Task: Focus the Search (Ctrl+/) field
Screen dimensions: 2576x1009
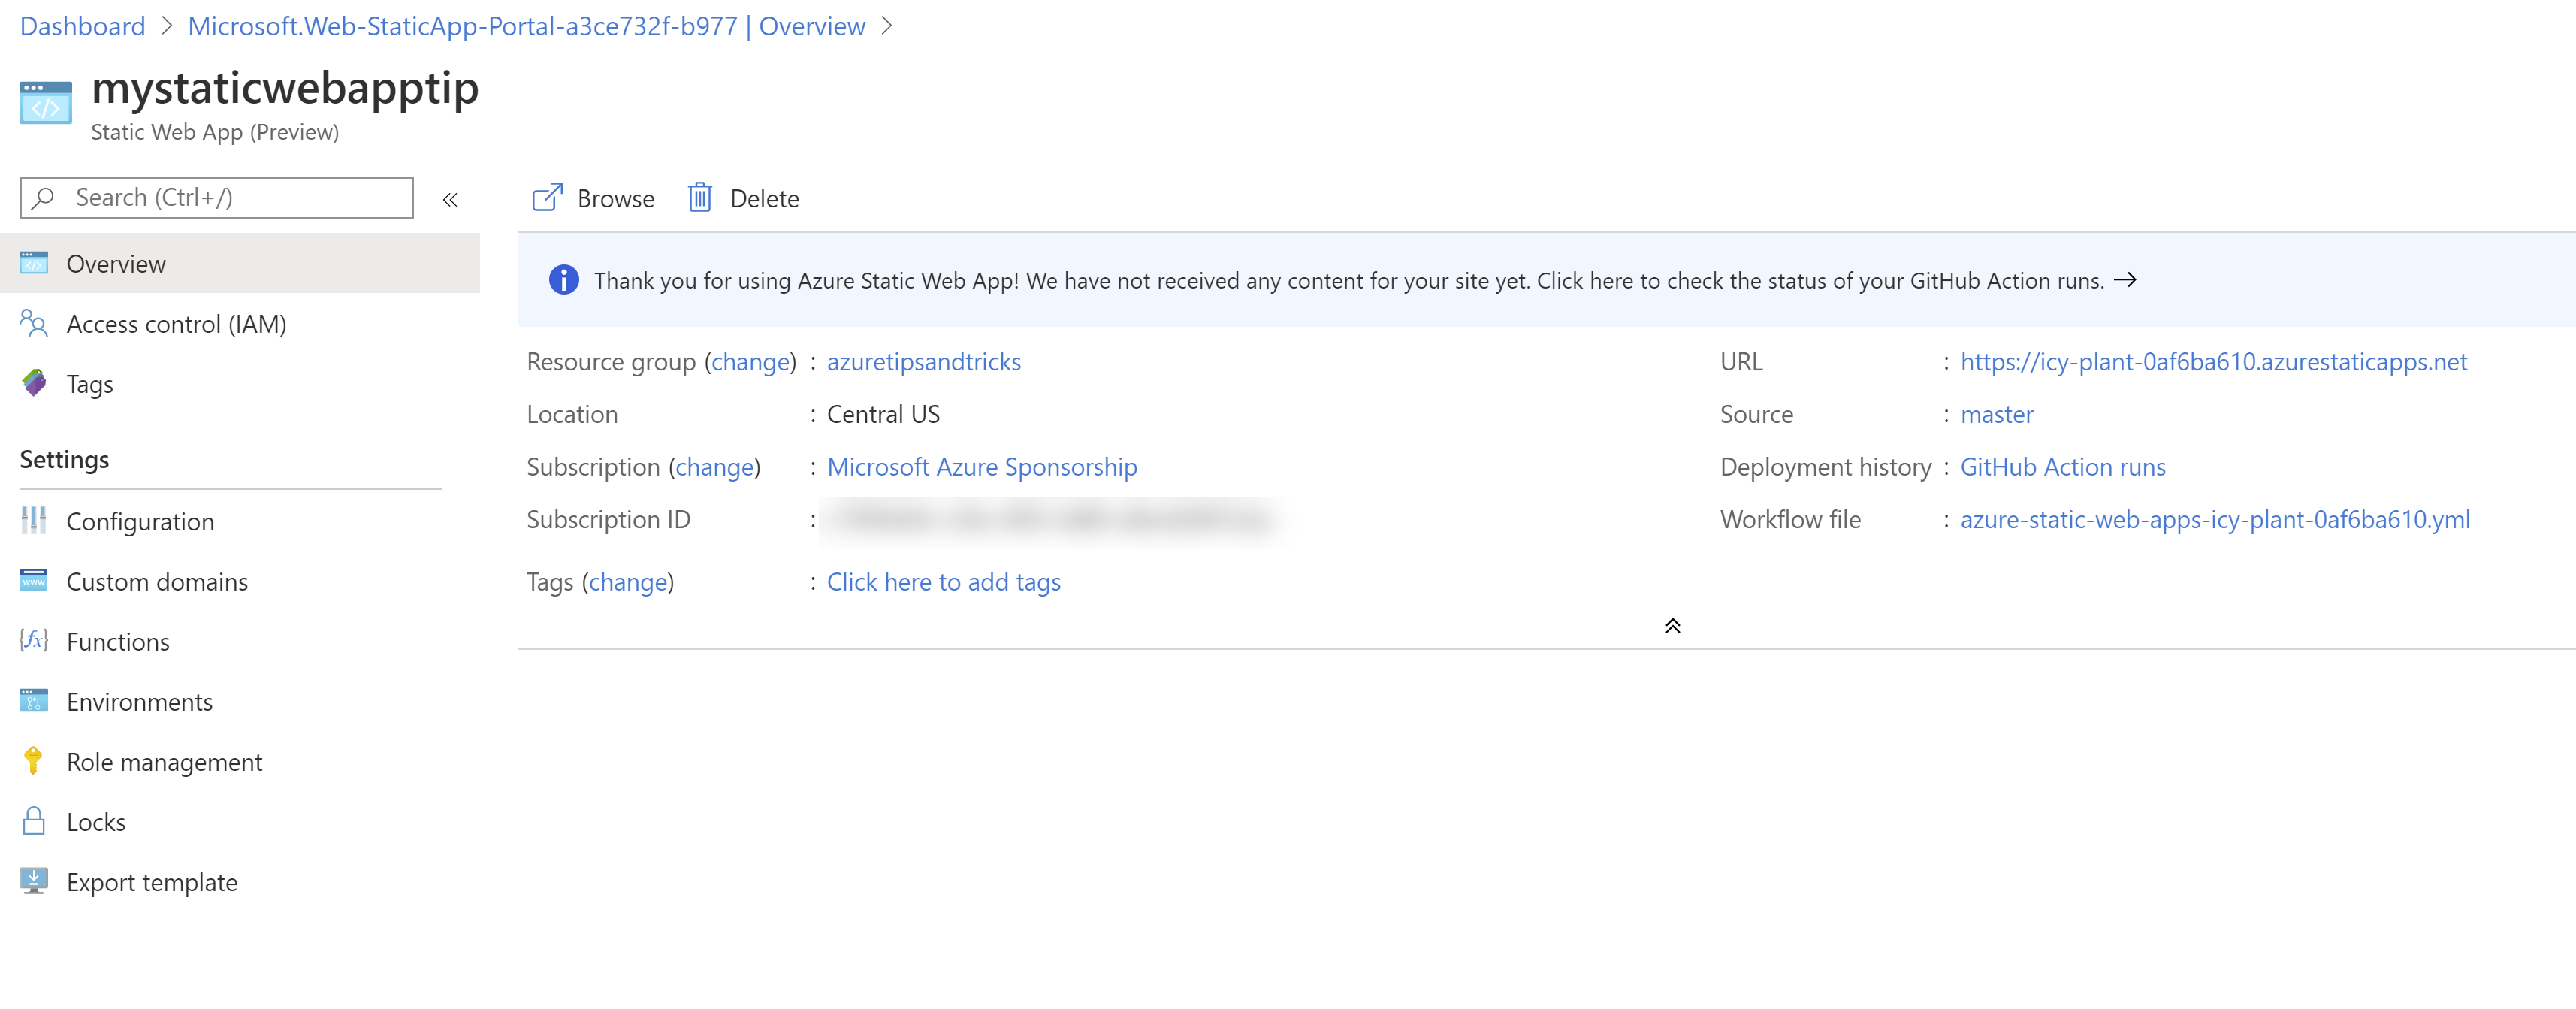Action: (216, 198)
